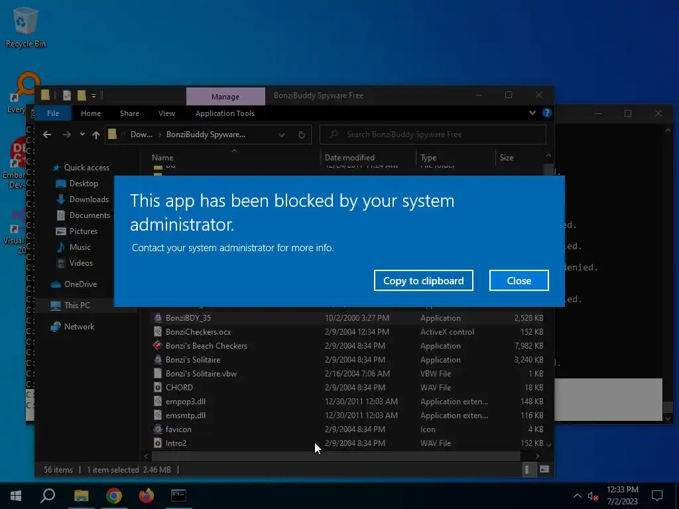Sort files by Date modified column

pos(349,158)
